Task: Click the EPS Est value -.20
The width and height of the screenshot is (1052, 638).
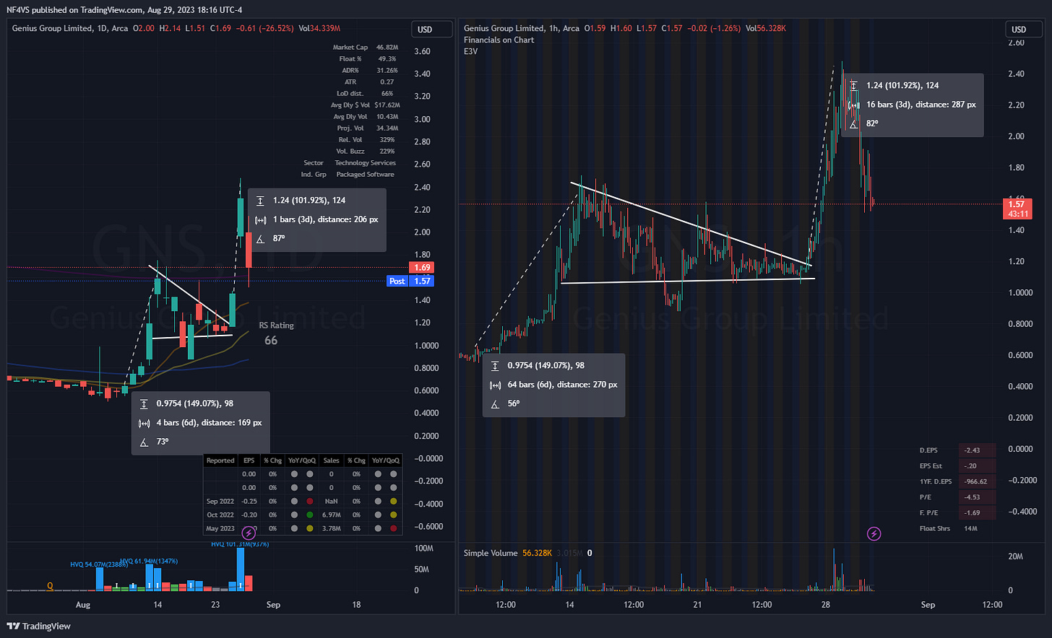Action: pos(972,466)
